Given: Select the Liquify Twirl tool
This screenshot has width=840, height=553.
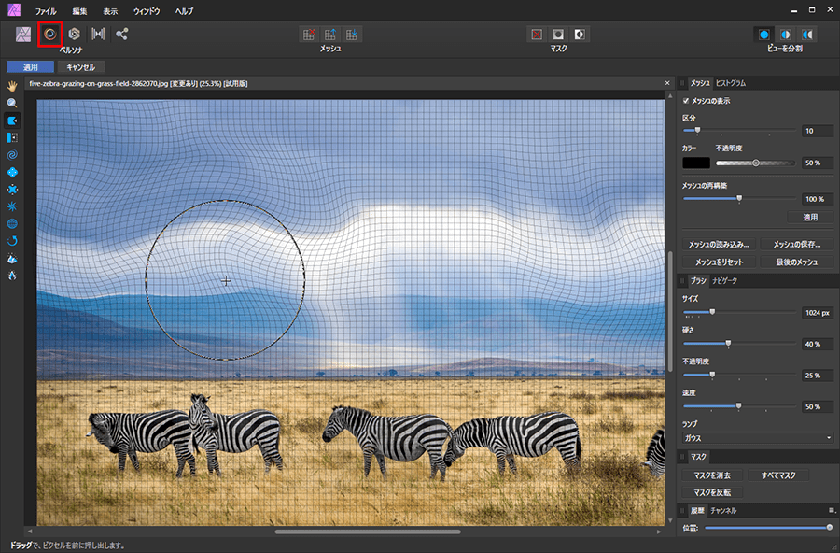Looking at the screenshot, I should [x=12, y=155].
